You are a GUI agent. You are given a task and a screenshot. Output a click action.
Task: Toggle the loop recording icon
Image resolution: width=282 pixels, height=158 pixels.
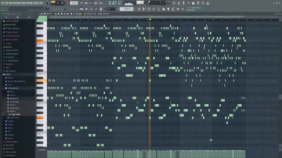pos(101,3)
